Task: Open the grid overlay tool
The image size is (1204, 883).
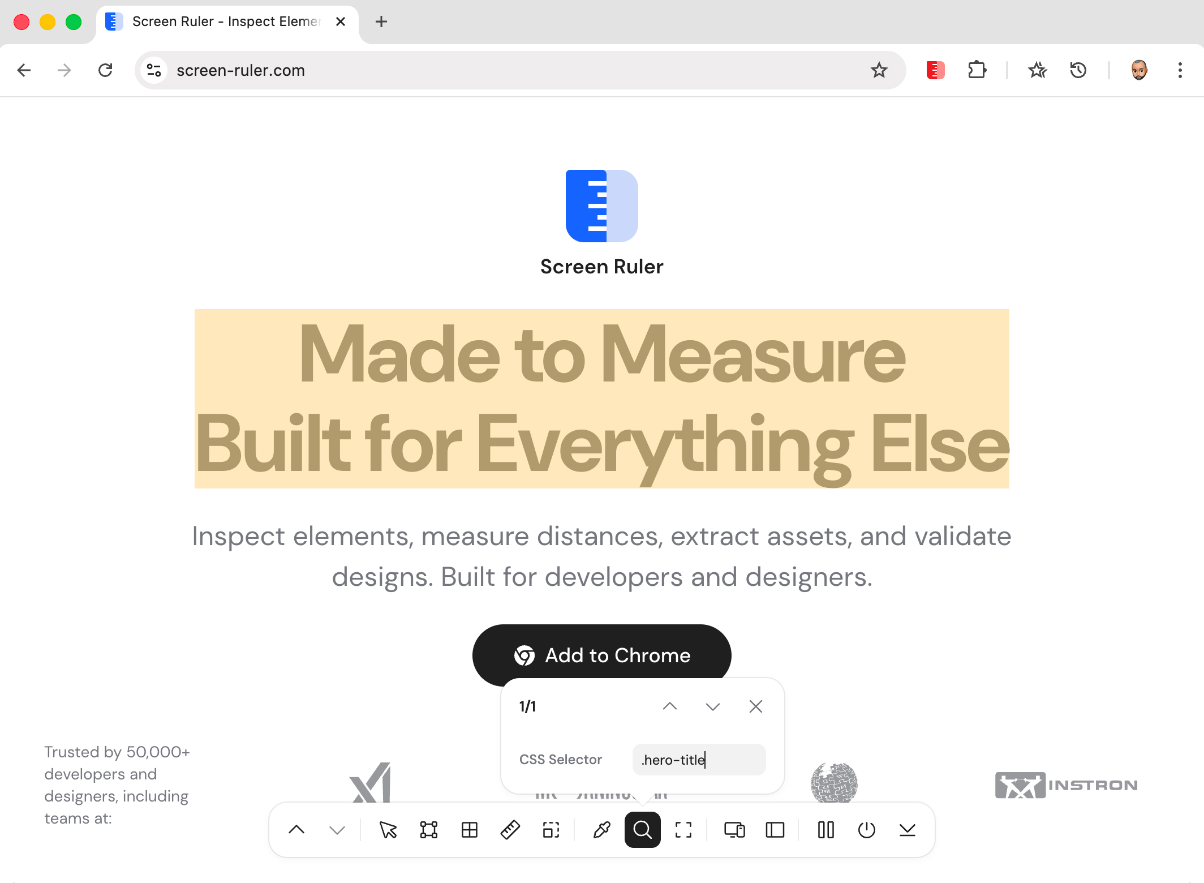Action: tap(470, 830)
